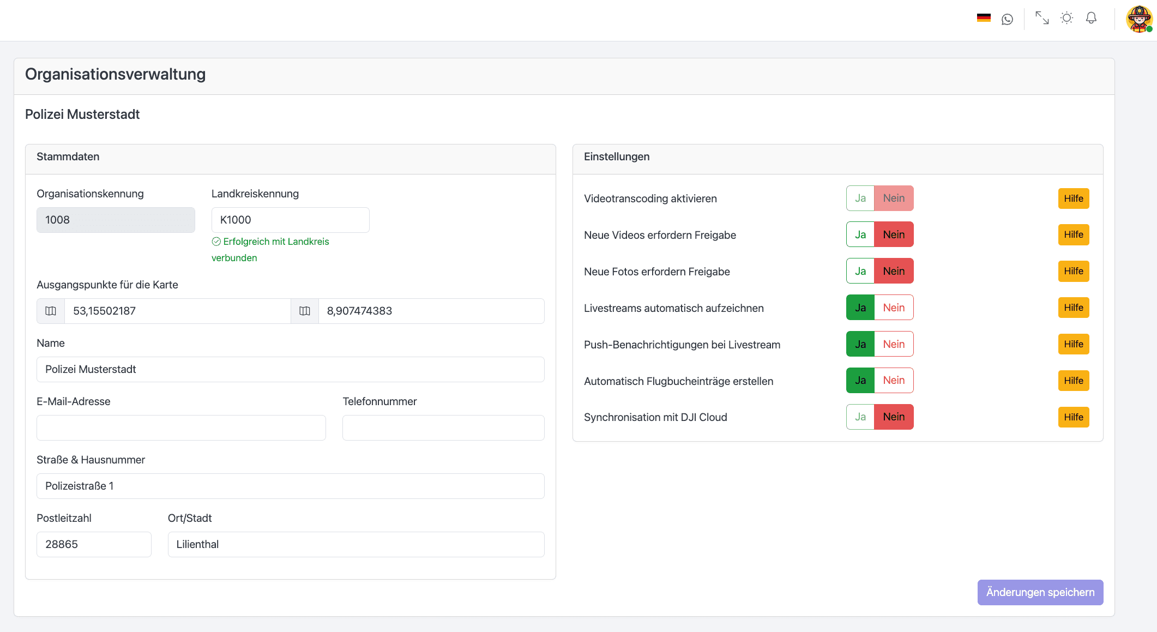Open Hilfe for Synchronisation mit DJI Cloud

pos(1073,417)
